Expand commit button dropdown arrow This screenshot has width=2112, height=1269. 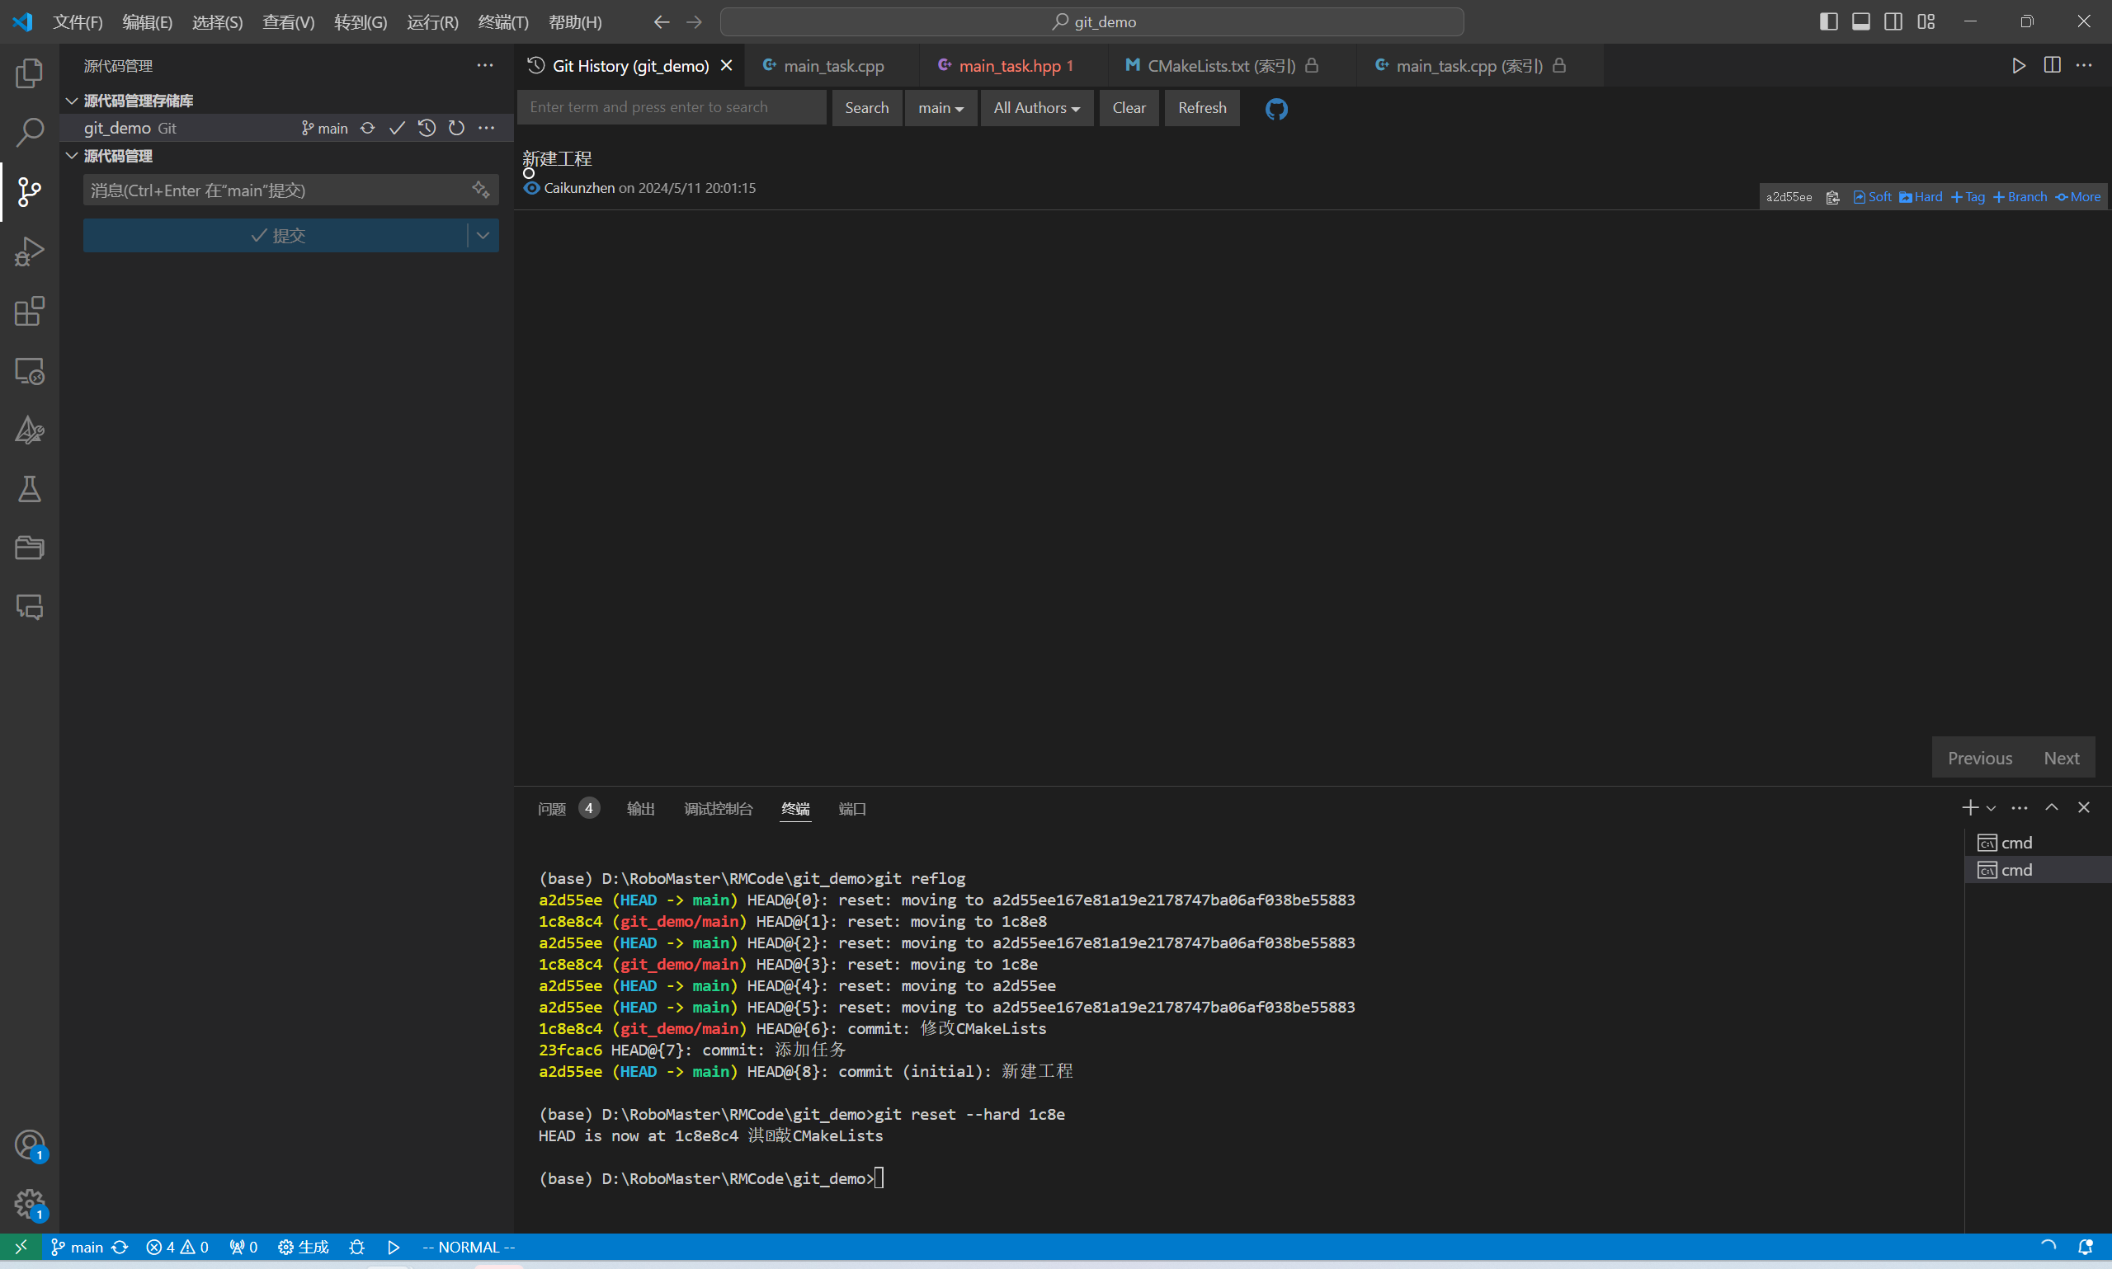point(483,235)
